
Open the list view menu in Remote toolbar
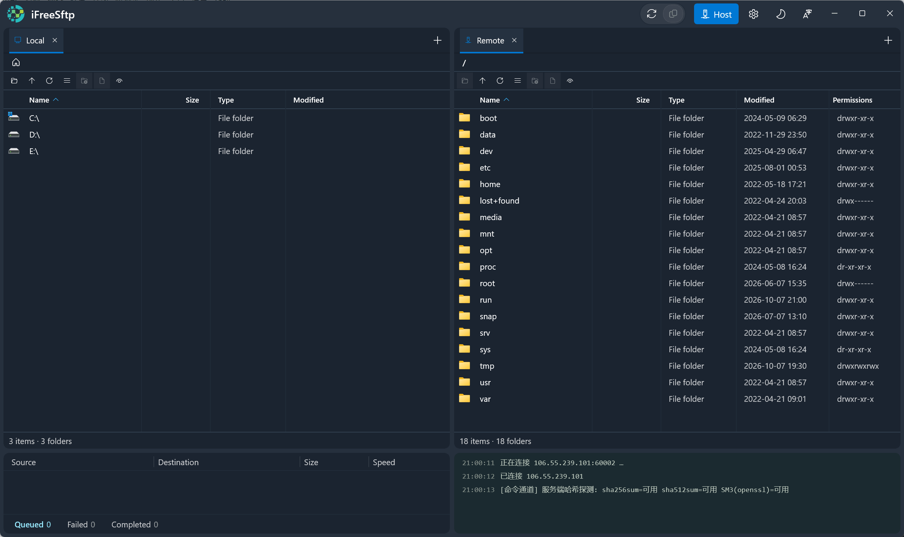click(x=518, y=81)
